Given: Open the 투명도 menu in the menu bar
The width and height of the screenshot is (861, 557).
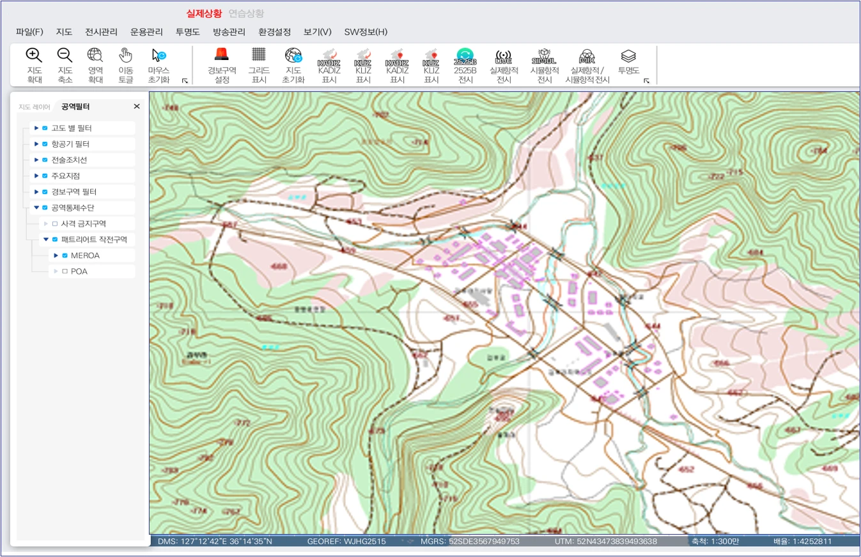Looking at the screenshot, I should 188,32.
